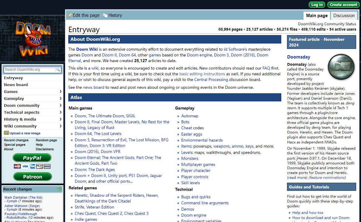Open the FAQ link
This screenshot has width=361, height=222.
pos(266,68)
